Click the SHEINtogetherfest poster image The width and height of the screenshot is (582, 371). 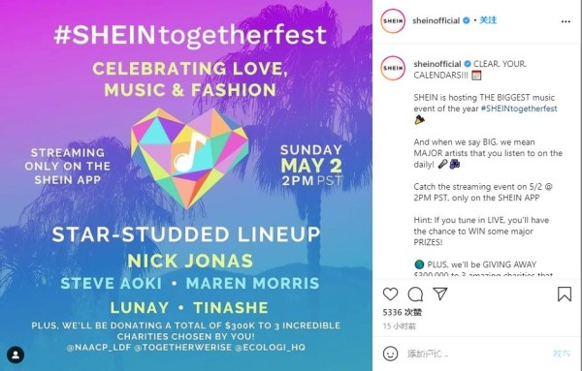(186, 185)
